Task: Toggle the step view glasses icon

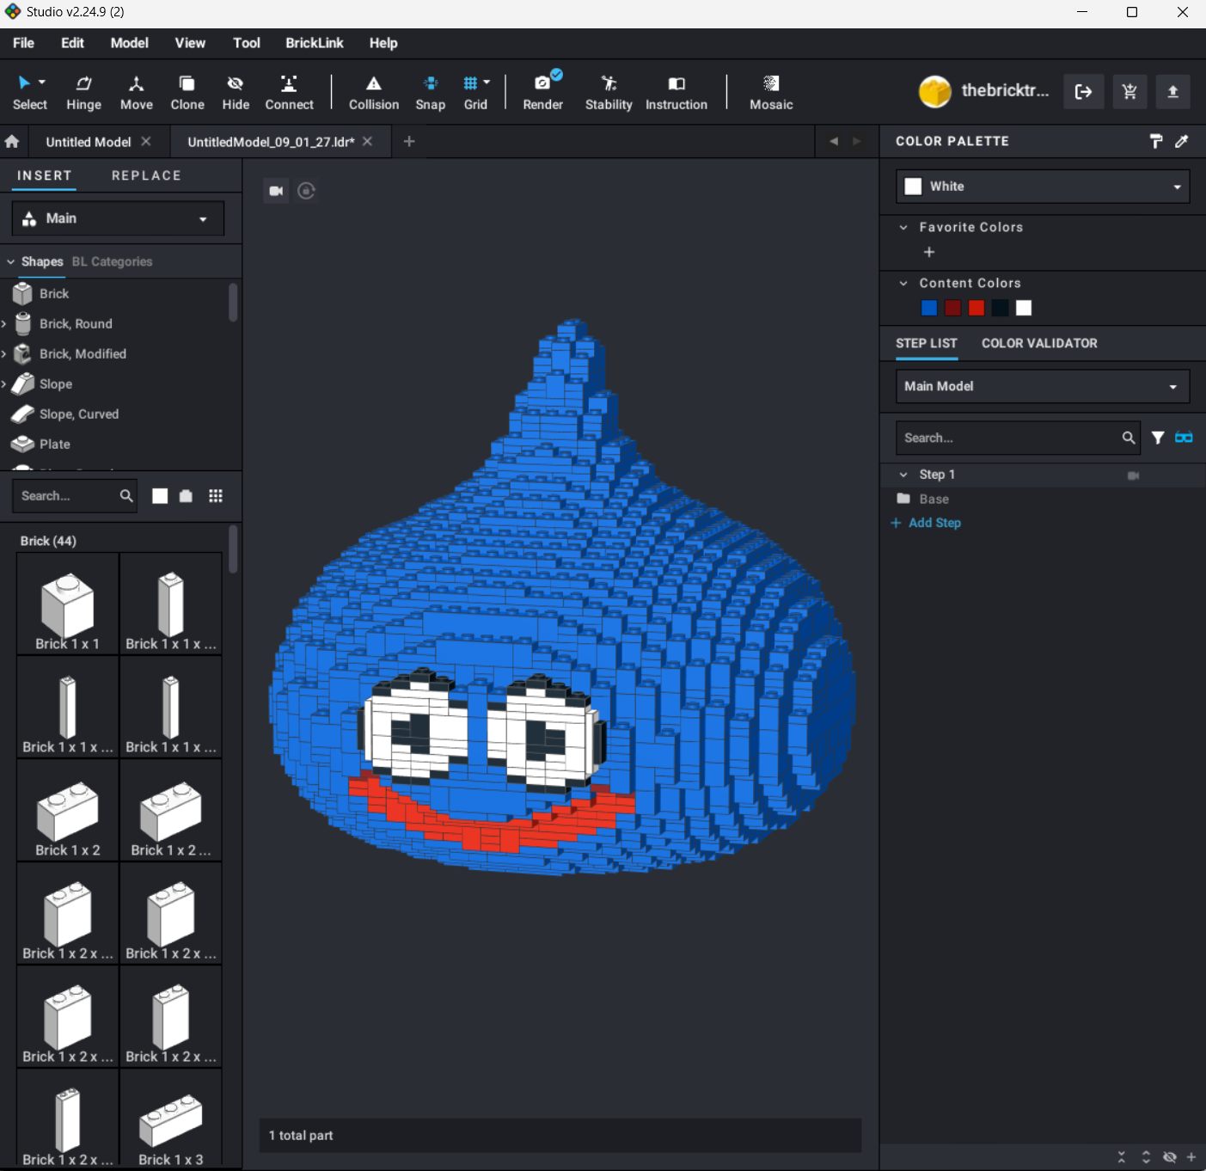Action: [1184, 438]
